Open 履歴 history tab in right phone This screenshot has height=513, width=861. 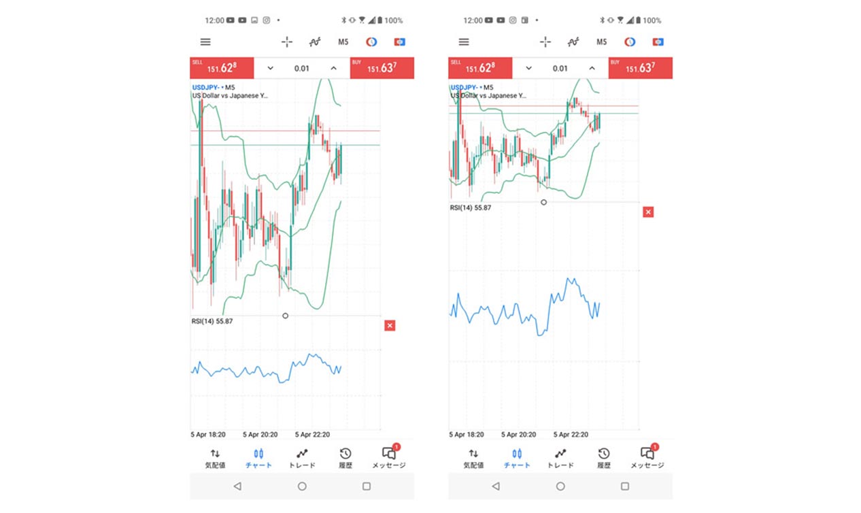click(x=604, y=459)
